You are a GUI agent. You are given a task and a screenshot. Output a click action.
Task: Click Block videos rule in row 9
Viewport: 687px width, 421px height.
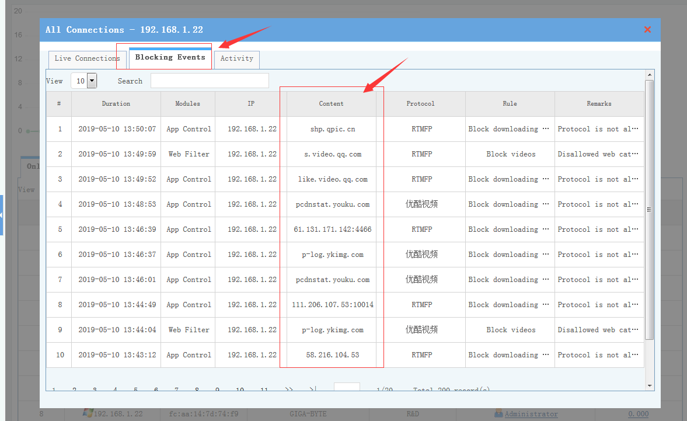coord(511,330)
